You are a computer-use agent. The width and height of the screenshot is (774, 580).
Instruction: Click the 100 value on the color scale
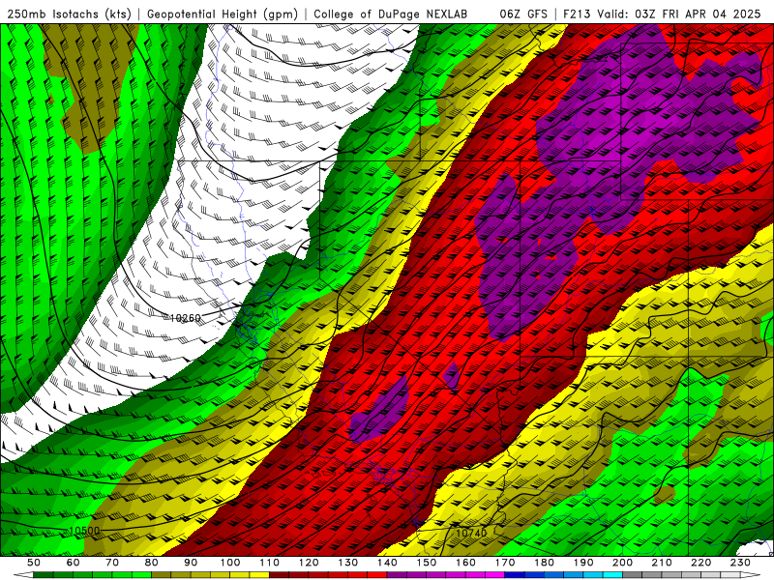coord(230,563)
